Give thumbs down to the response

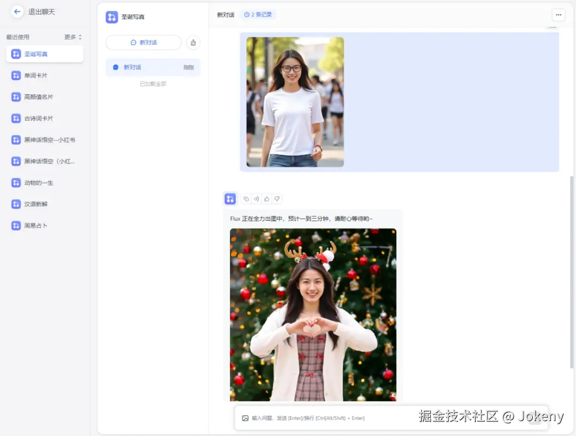tap(277, 199)
